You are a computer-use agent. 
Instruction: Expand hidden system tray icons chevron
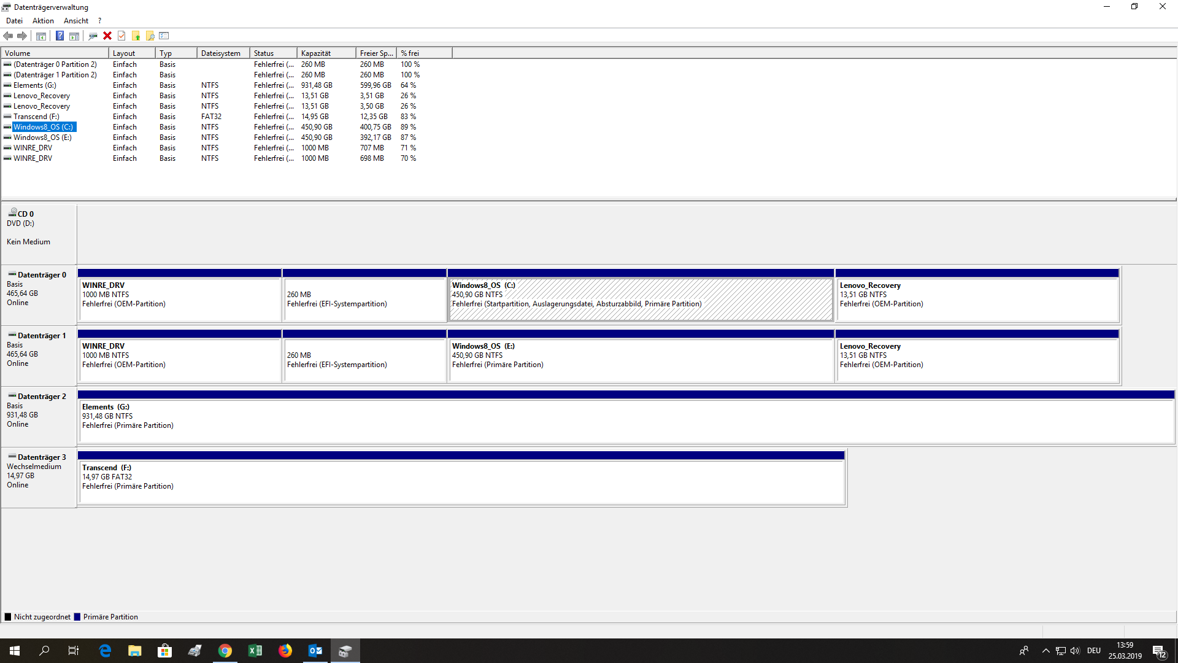coord(1045,651)
